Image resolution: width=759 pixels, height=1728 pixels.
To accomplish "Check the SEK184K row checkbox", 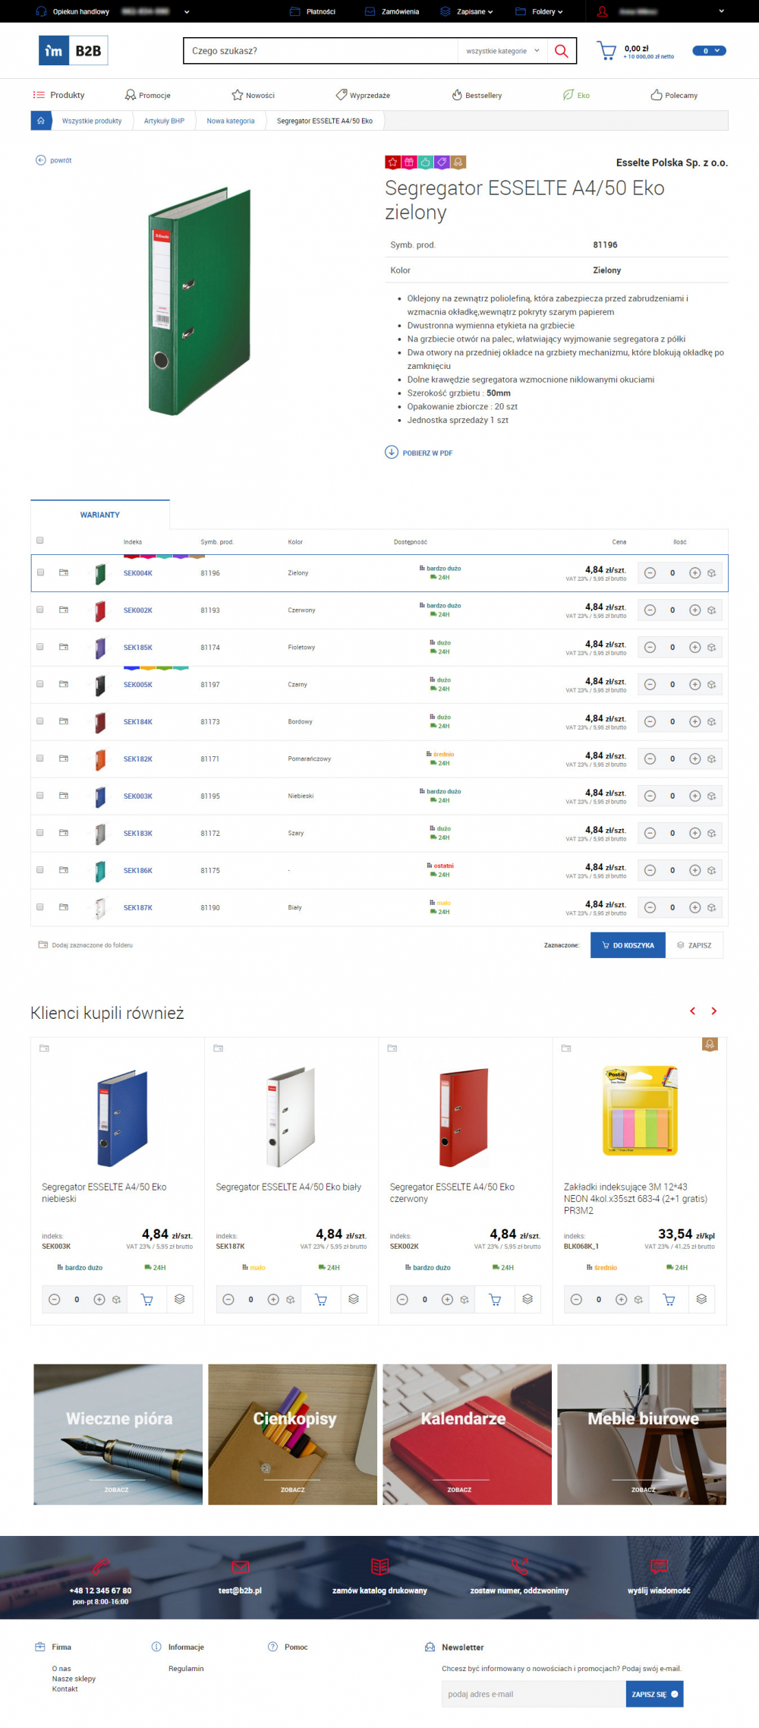I will (40, 721).
